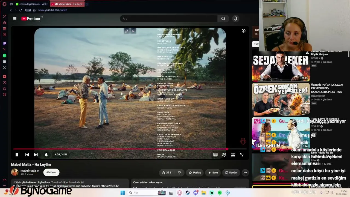
Task: Like the video with 39 B likes
Action: pyautogui.click(x=167, y=173)
